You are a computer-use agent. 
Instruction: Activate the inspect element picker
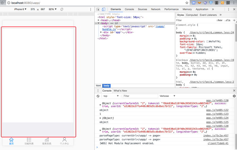[98, 9]
